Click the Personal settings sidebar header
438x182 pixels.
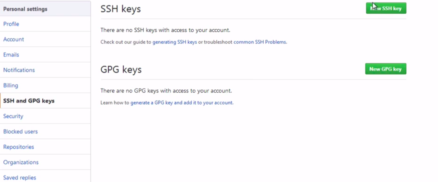tap(25, 9)
